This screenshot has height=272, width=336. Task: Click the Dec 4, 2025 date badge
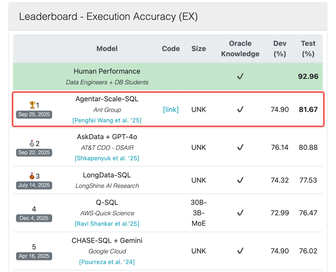[34, 218]
